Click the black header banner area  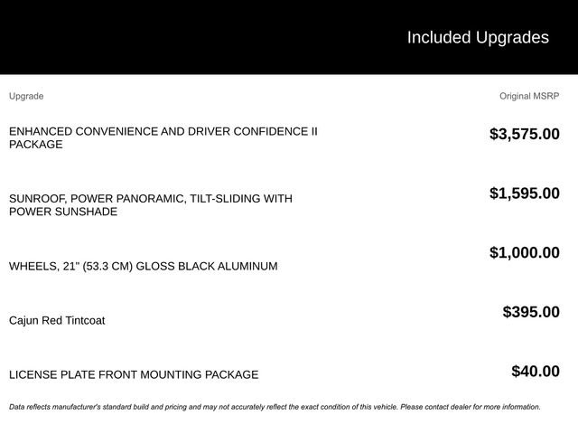coord(289,37)
